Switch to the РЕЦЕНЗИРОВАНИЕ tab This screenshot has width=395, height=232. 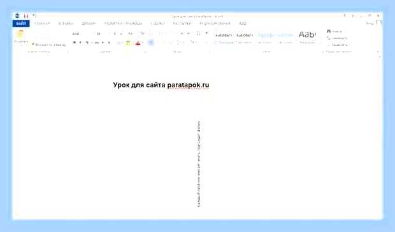215,24
